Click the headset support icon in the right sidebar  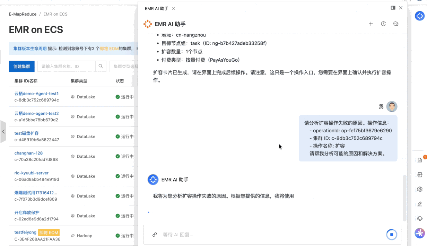419,218
